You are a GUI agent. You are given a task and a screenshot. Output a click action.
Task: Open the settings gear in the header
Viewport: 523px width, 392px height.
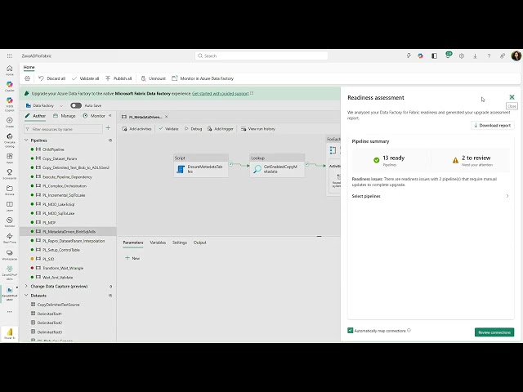pos(462,56)
